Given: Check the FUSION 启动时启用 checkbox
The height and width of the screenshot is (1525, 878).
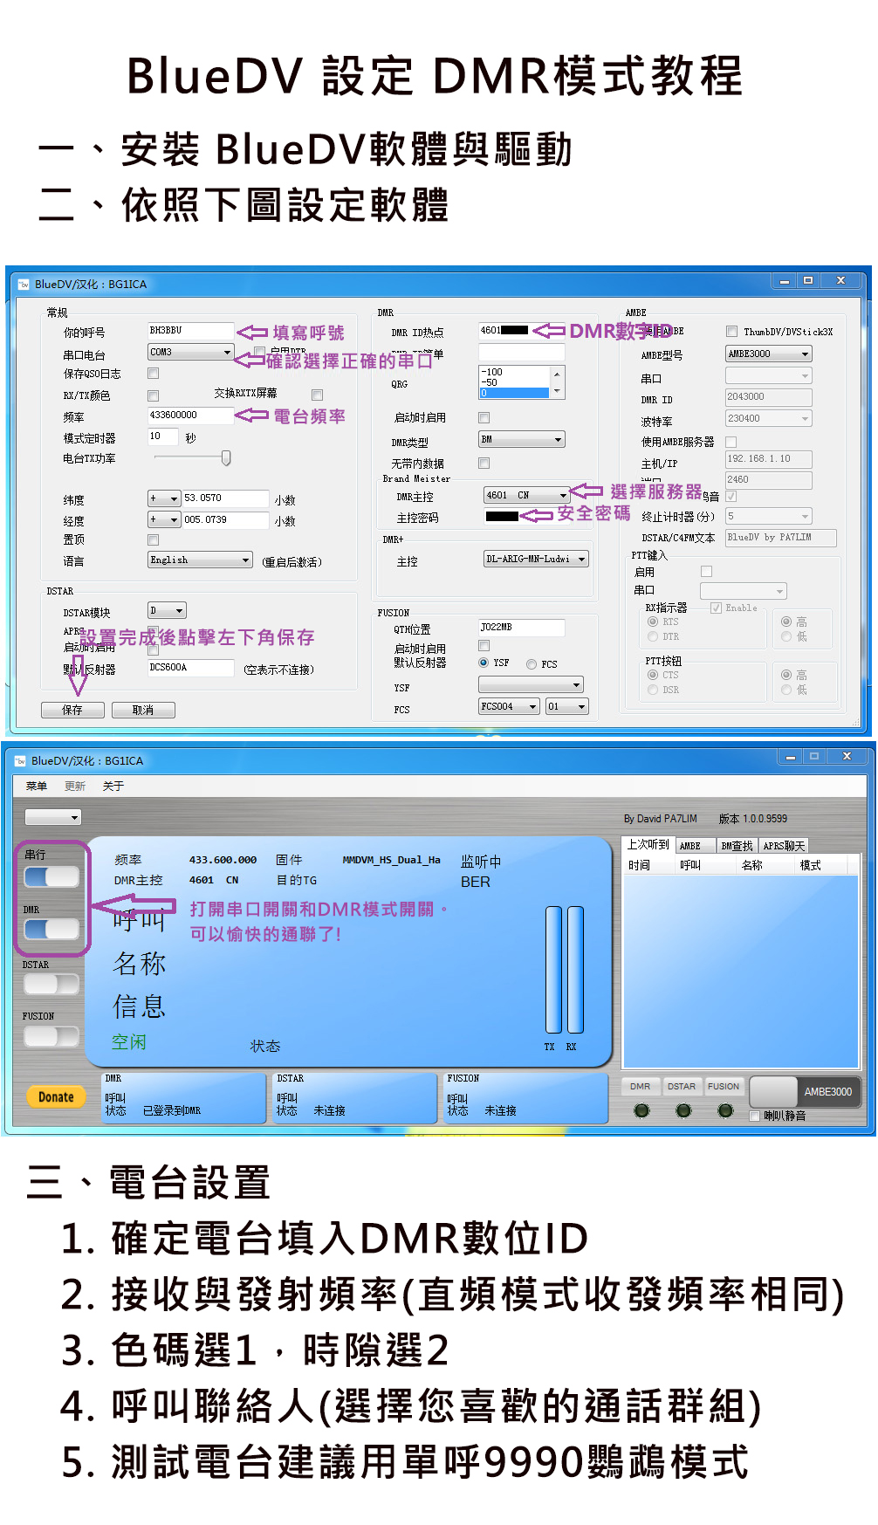Looking at the screenshot, I should tap(484, 646).
